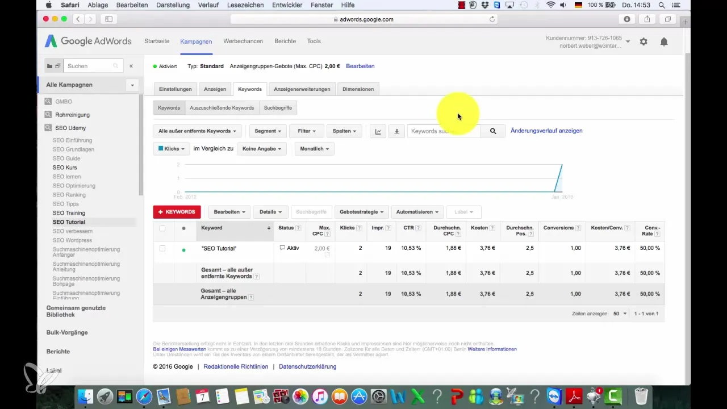Screen dimensions: 727x409
Task: Open the Monatlich interval dropdown
Action: coord(314,149)
